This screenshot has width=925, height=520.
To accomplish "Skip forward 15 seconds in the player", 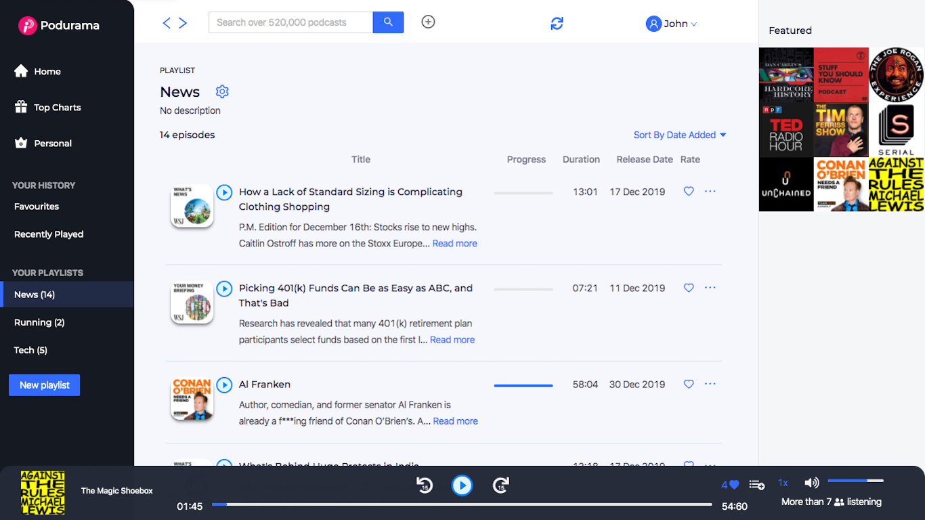I will pyautogui.click(x=500, y=485).
